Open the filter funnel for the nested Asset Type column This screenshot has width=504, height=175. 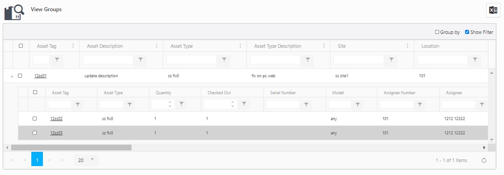pos(130,104)
